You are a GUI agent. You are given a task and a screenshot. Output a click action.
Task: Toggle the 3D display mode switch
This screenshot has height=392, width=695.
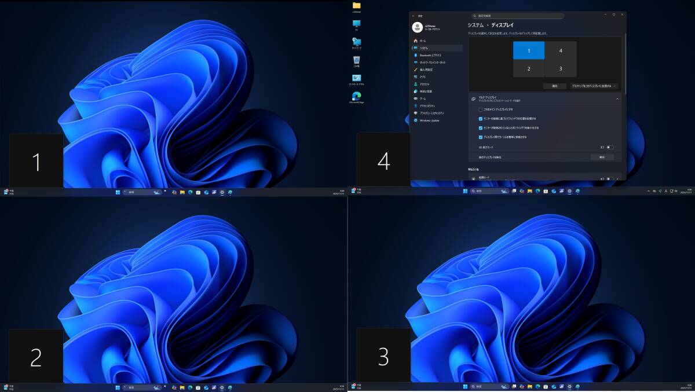click(x=609, y=147)
